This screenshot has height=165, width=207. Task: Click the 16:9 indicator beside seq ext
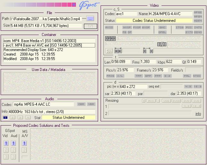pyautogui.click(x=197, y=86)
